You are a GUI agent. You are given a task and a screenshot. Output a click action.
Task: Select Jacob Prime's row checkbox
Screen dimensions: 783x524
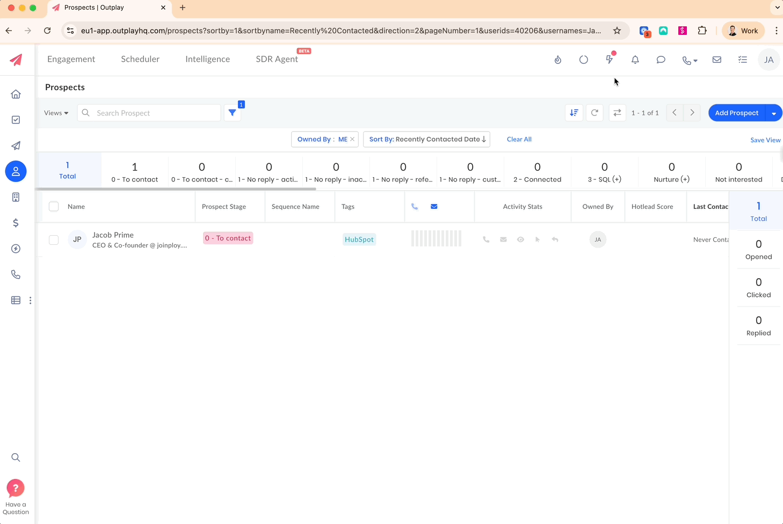(x=54, y=240)
